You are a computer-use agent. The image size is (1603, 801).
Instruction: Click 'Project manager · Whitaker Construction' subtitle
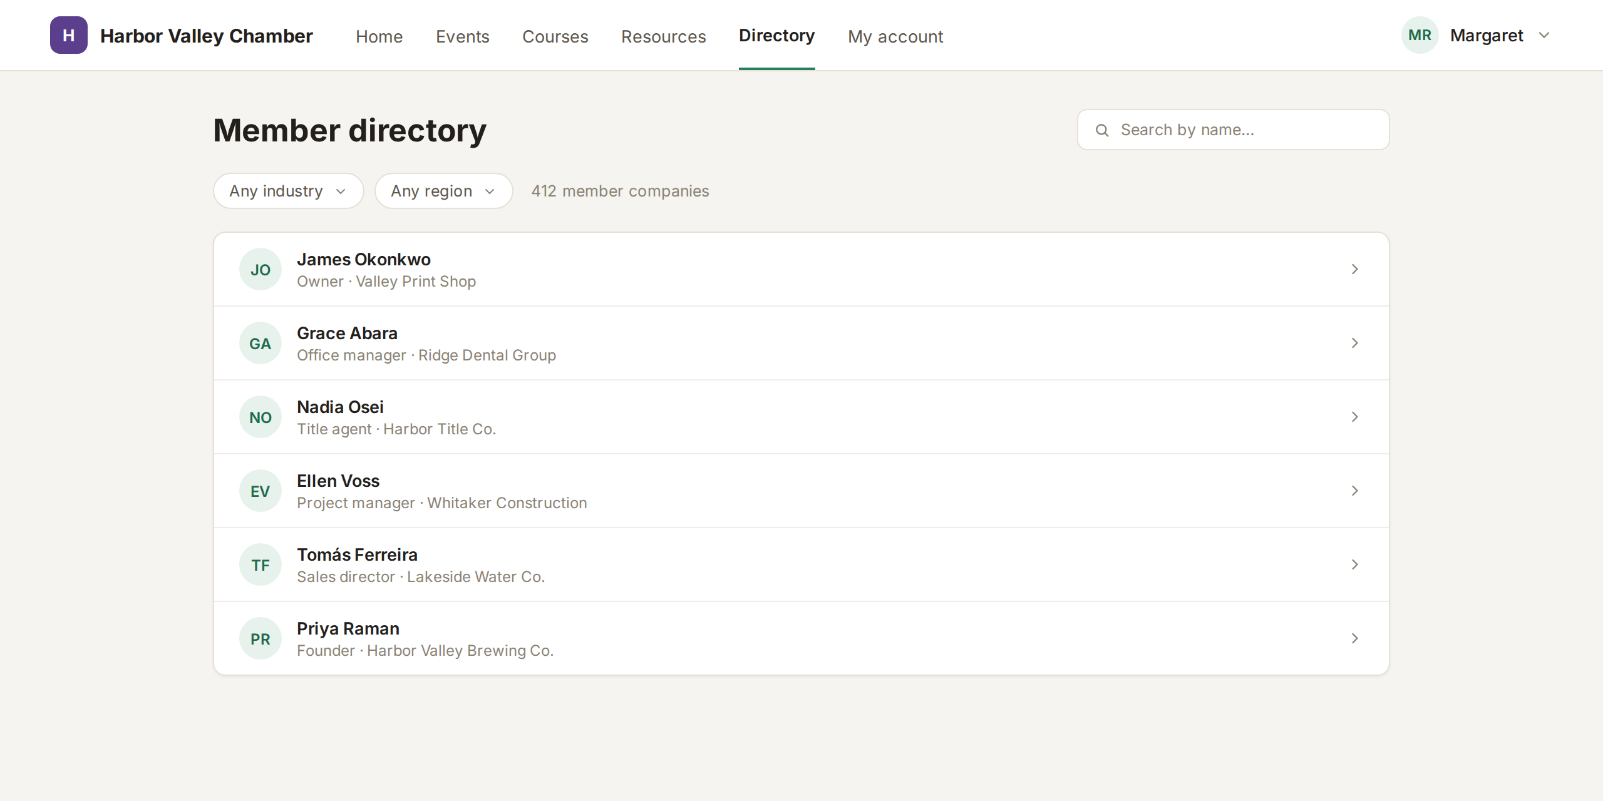[x=442, y=503]
